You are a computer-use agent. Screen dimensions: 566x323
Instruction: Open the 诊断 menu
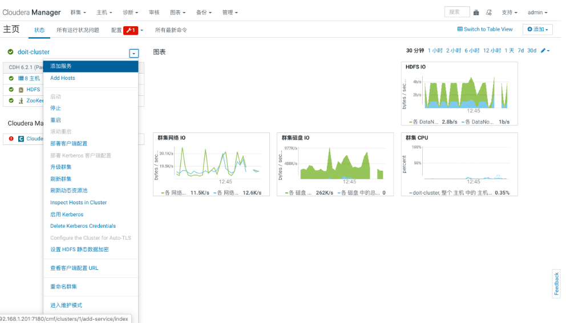pyautogui.click(x=130, y=13)
